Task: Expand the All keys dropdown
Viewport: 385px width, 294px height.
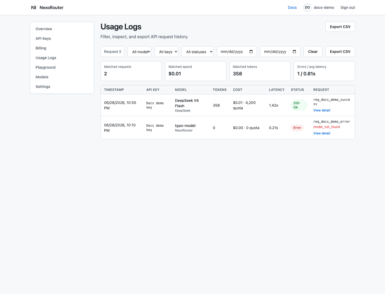Action: pos(167,52)
